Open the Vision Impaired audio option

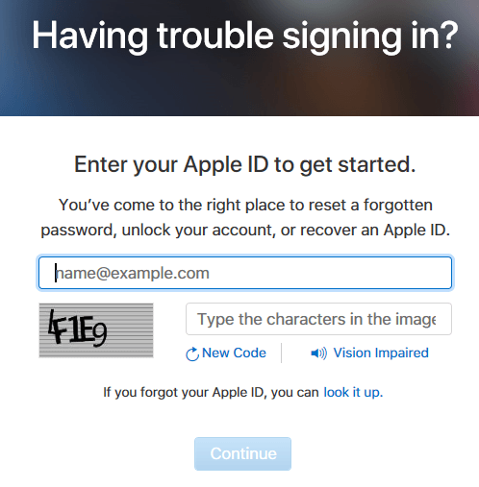tap(381, 353)
